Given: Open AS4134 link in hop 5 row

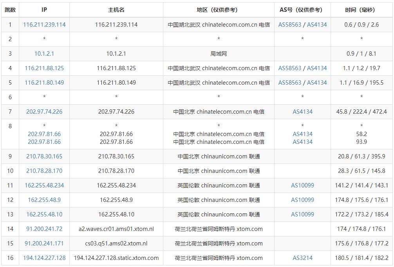Looking at the screenshot, I should coord(317,83).
